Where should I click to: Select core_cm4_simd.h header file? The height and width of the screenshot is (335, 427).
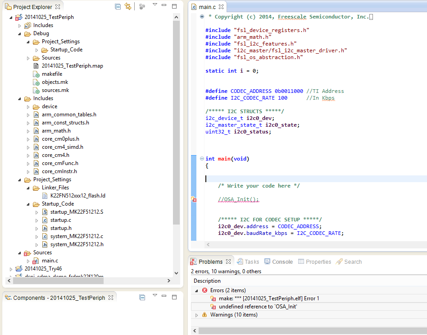[x=62, y=147]
